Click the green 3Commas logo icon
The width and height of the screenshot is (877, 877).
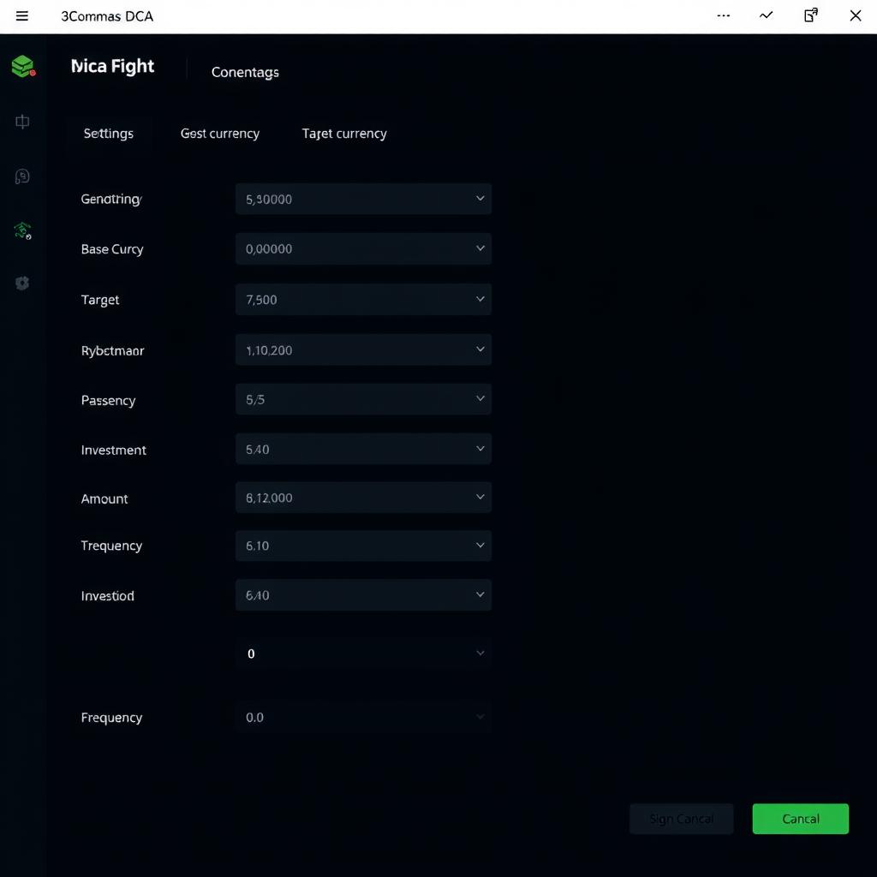(23, 66)
